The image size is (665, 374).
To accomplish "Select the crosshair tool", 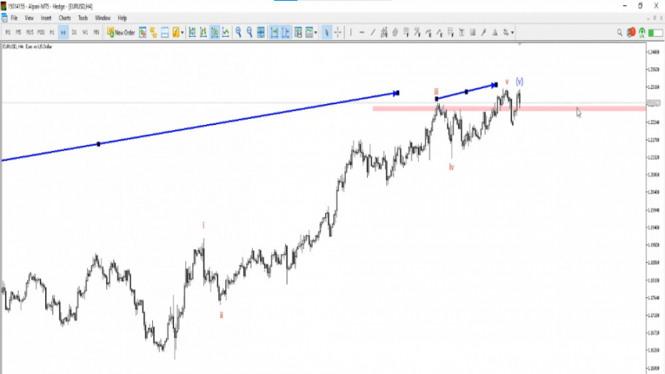I will coord(338,33).
